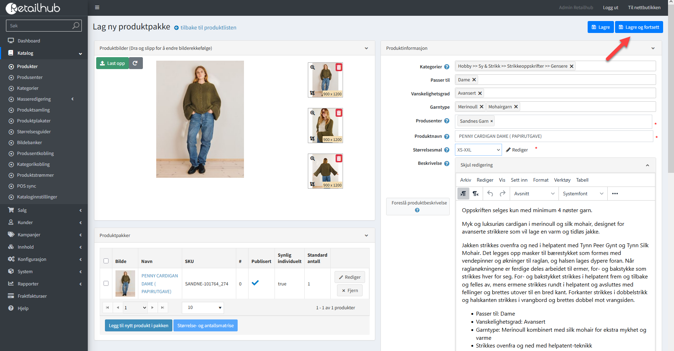Screen dimensions: 674x351
Task: Click the Lagre og fortsett button
Action: (x=639, y=27)
